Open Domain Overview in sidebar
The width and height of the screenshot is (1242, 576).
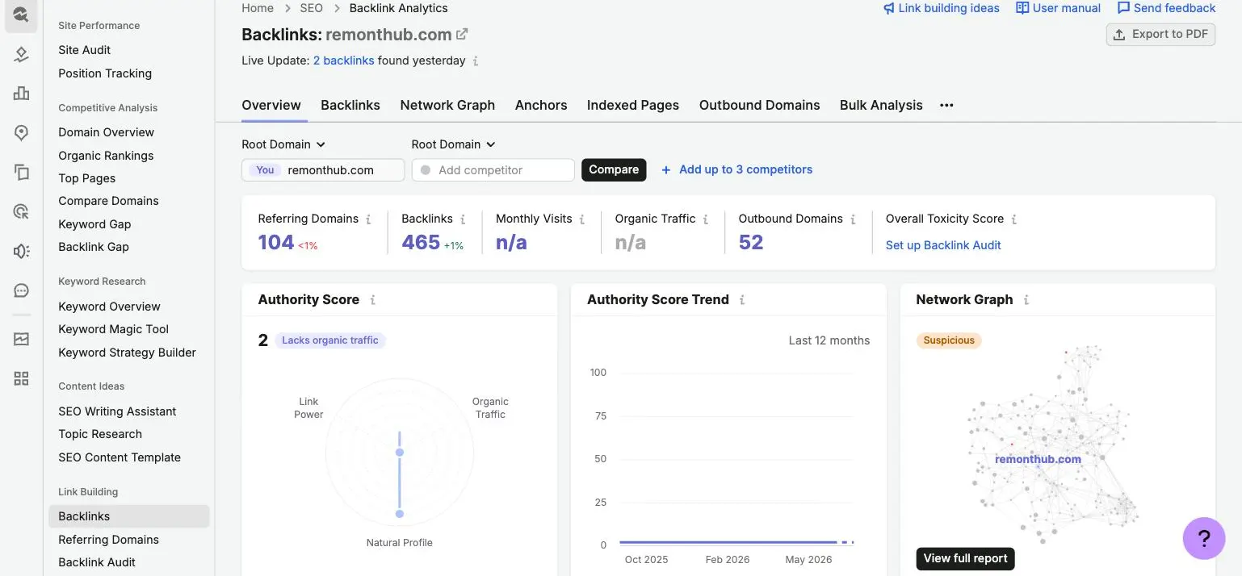[107, 132]
